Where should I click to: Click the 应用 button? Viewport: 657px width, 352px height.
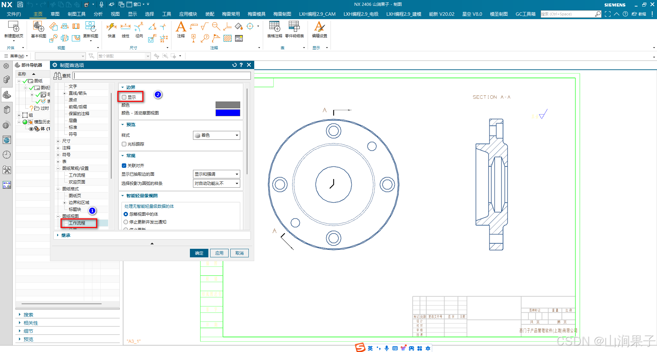[219, 253]
